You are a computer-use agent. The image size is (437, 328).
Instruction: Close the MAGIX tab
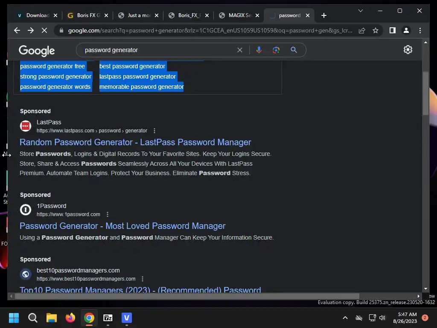(x=257, y=15)
